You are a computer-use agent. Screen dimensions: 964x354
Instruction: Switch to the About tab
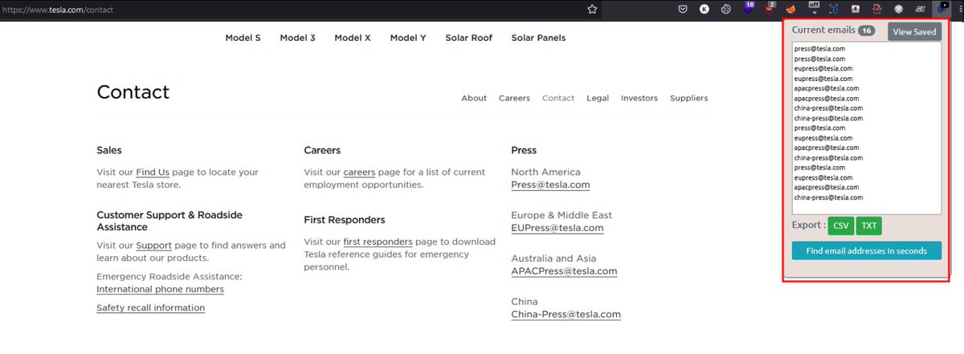click(474, 98)
